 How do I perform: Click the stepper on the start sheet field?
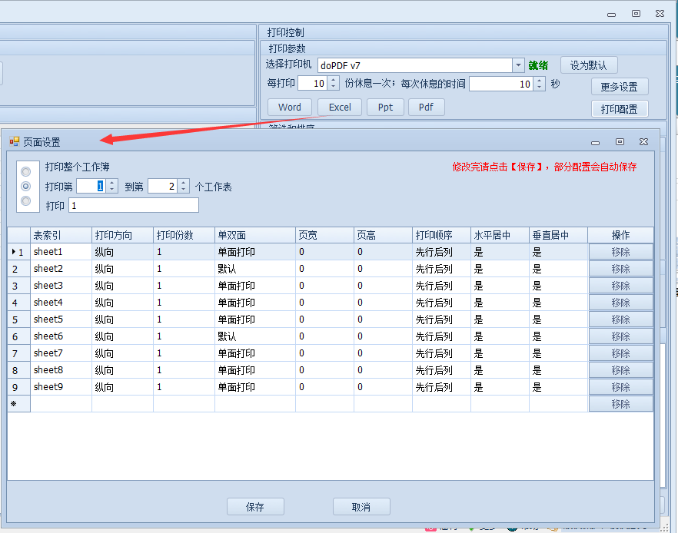112,186
